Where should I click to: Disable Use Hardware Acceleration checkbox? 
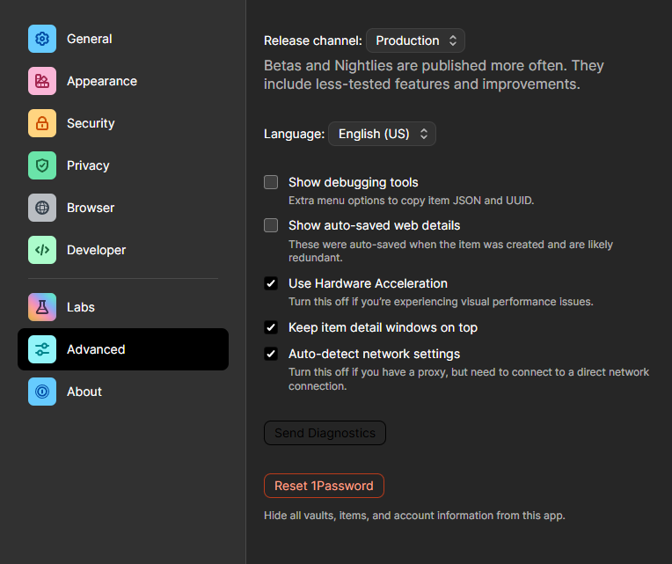pyautogui.click(x=271, y=283)
